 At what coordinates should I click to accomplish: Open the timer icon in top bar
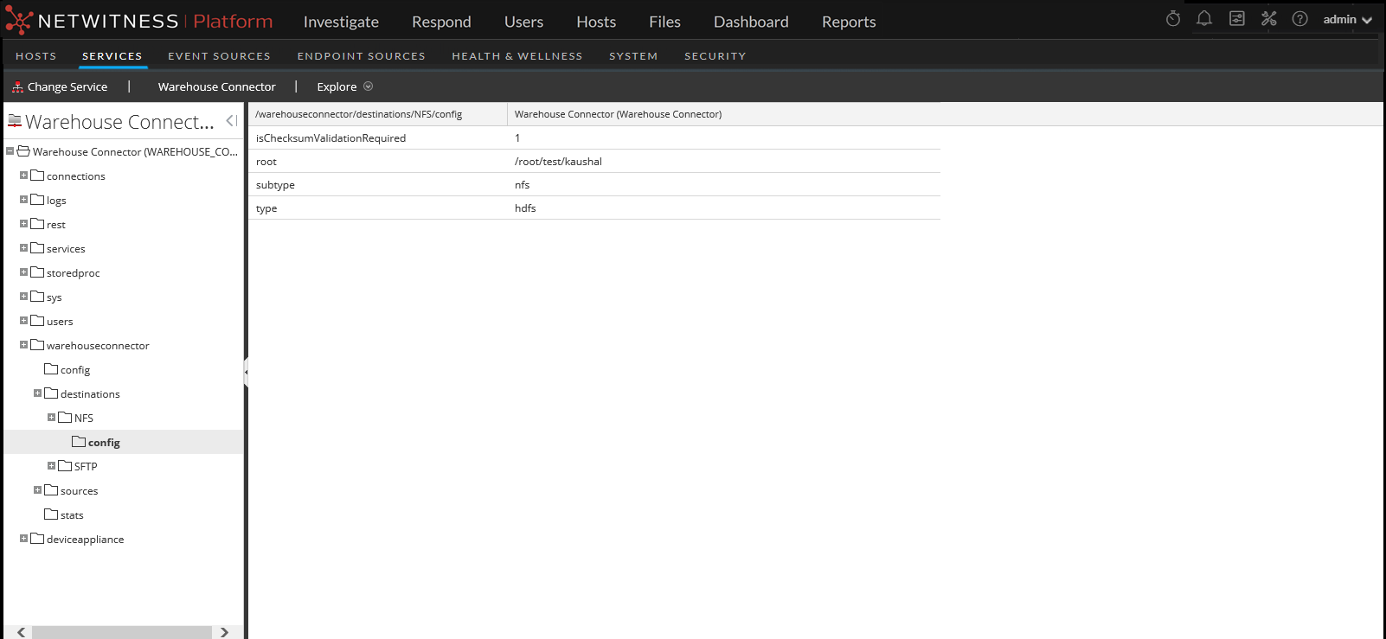pyautogui.click(x=1173, y=19)
